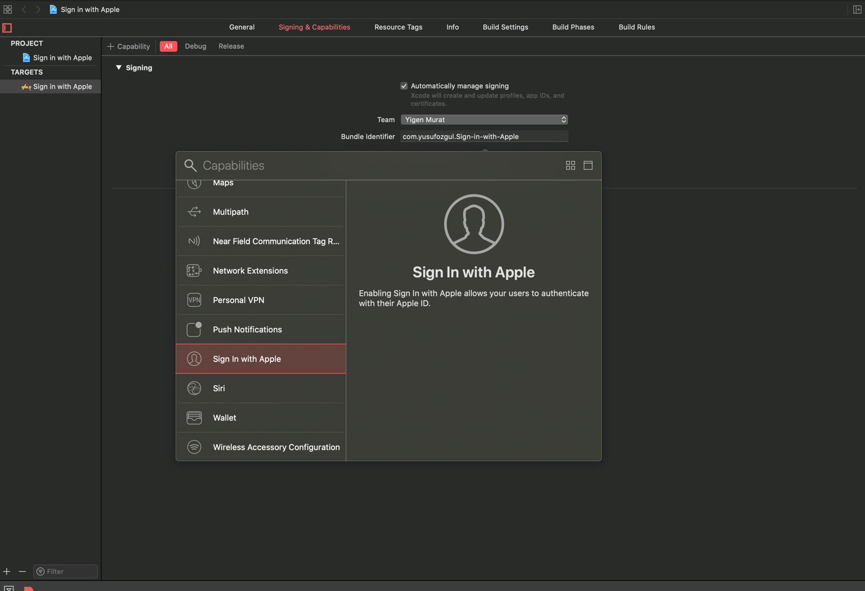Edit the Bundle Identifier field
This screenshot has height=591, width=865.
click(x=484, y=137)
